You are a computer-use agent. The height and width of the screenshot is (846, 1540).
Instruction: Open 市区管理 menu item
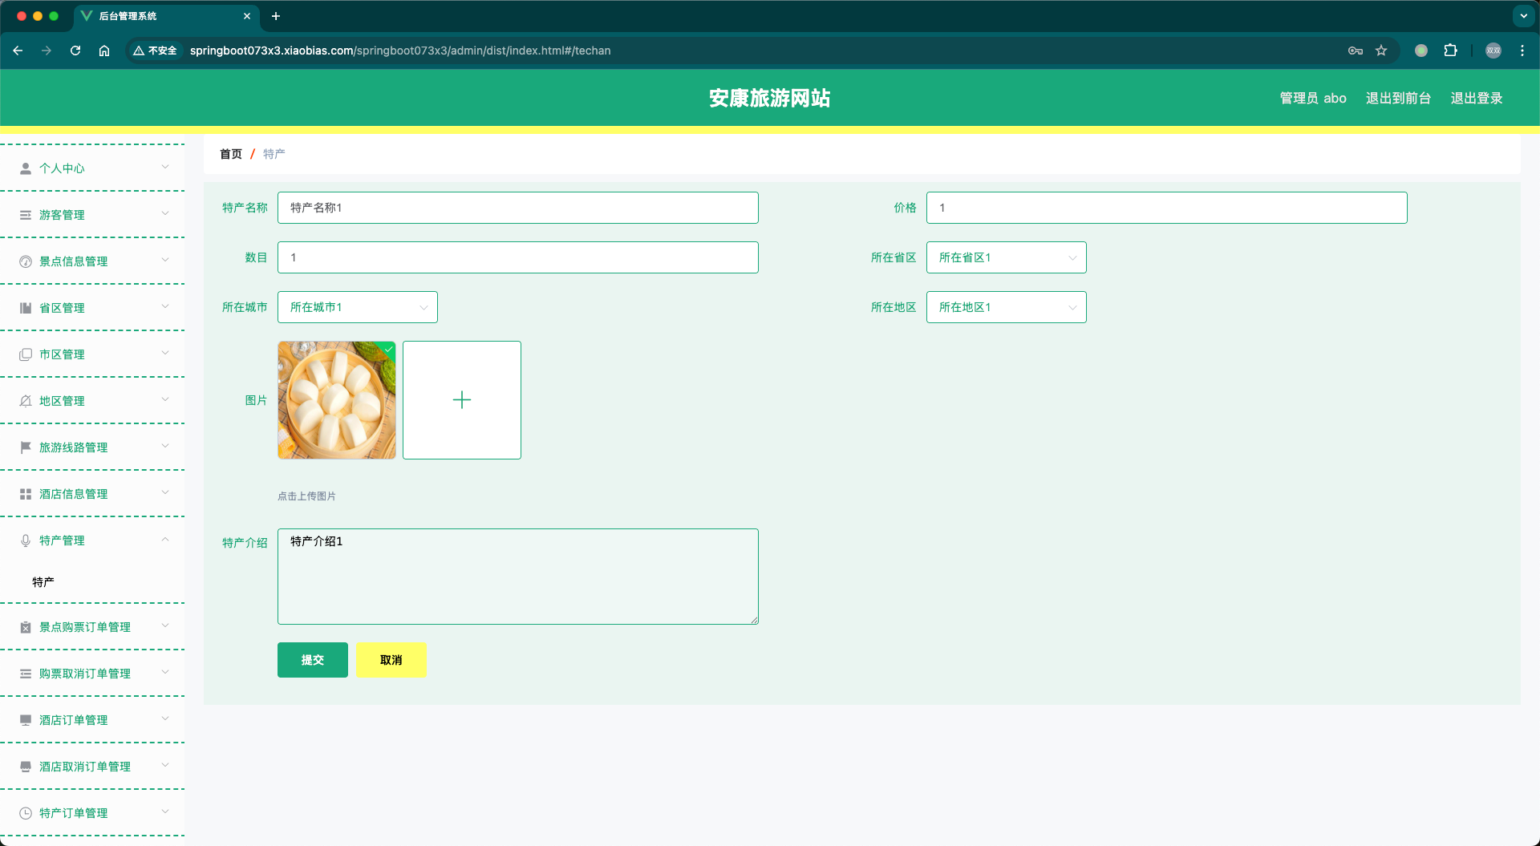[92, 354]
